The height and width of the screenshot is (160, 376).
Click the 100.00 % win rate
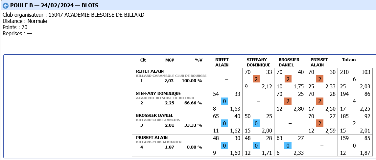click(192, 81)
